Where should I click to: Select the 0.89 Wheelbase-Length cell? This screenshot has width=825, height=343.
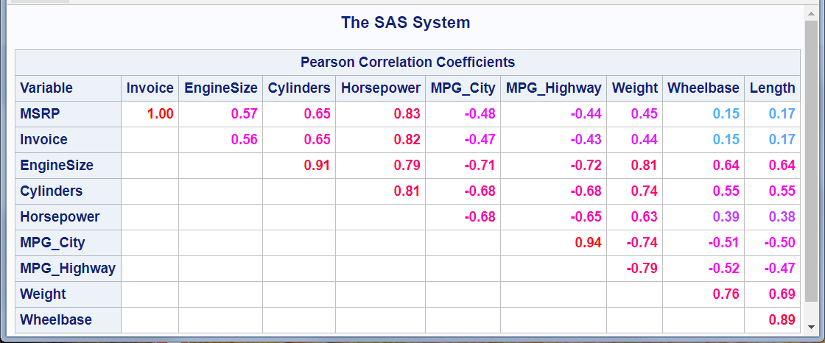tap(782, 320)
